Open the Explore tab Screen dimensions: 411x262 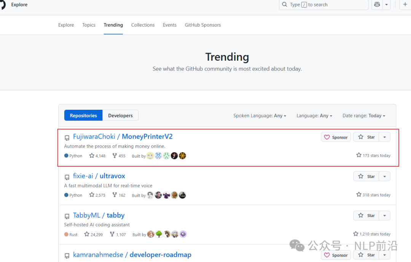click(66, 25)
